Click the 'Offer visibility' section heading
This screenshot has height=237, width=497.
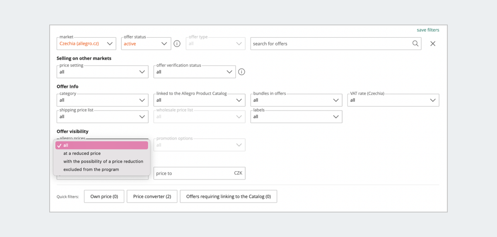[x=72, y=131]
